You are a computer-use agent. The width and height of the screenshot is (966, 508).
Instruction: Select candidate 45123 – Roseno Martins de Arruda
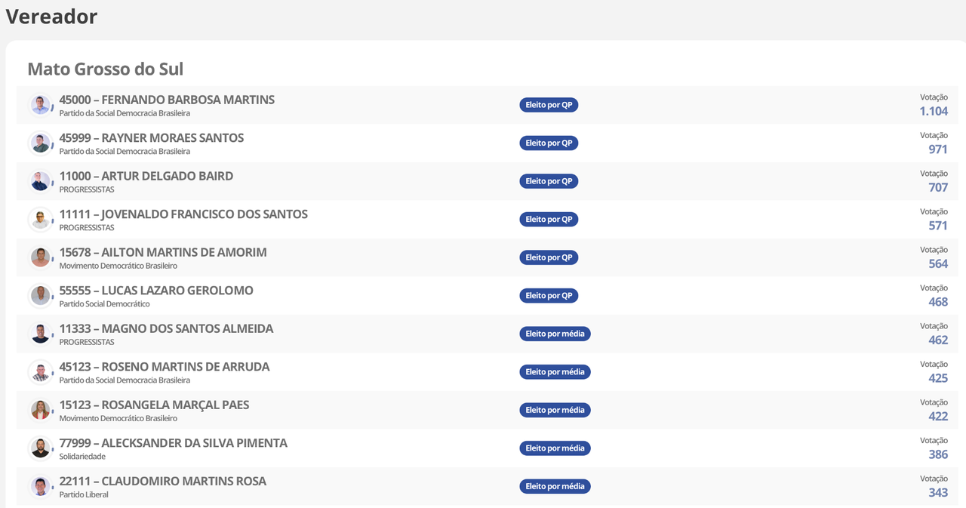[165, 367]
